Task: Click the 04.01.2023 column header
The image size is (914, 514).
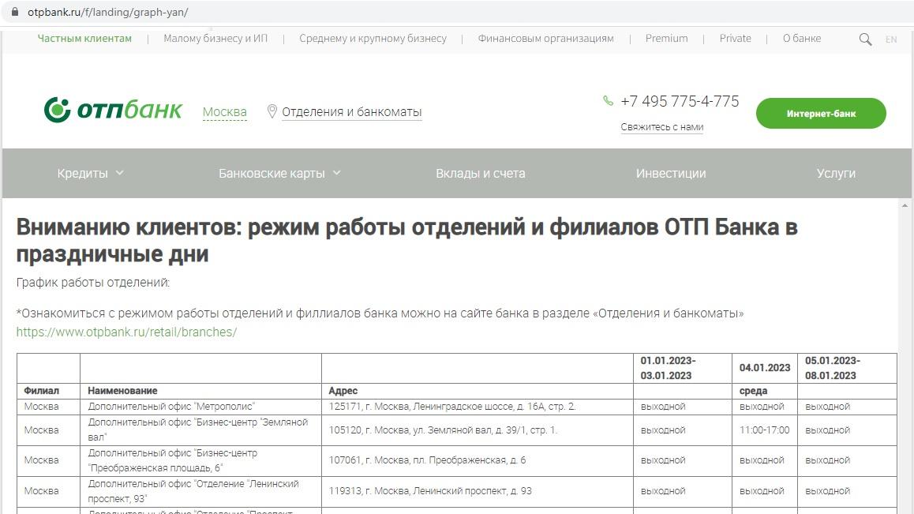Action: tap(765, 368)
